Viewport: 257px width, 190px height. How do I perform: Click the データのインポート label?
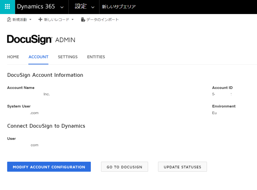(x=102, y=20)
